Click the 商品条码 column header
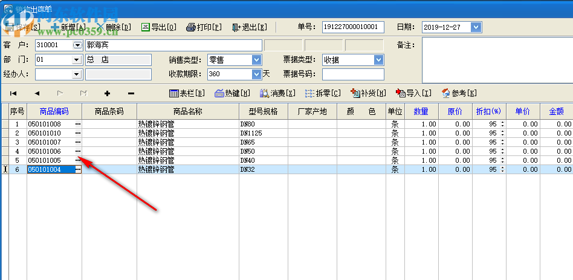This screenshot has width=573, height=280. tap(109, 111)
